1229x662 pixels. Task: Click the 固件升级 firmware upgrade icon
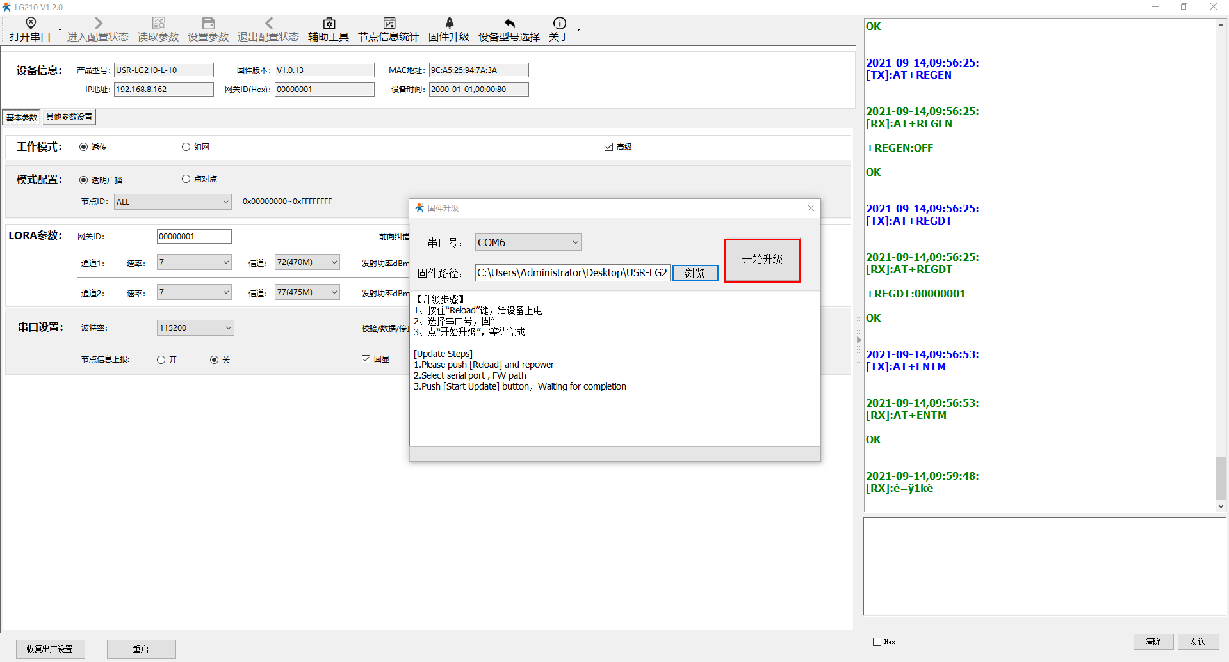pyautogui.click(x=449, y=24)
